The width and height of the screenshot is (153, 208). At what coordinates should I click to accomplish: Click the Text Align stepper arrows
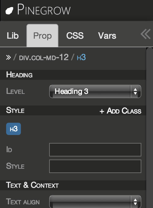tap(135, 202)
